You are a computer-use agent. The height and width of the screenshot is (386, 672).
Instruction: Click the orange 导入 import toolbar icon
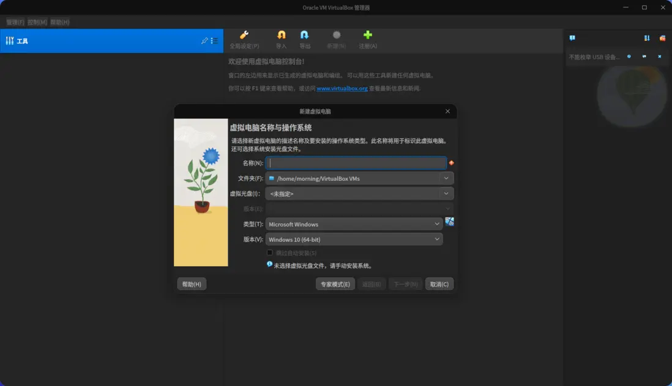point(282,37)
